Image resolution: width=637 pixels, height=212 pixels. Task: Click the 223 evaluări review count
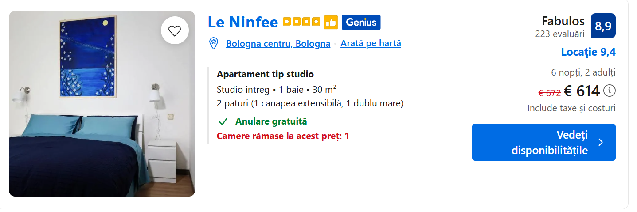[x=559, y=34]
